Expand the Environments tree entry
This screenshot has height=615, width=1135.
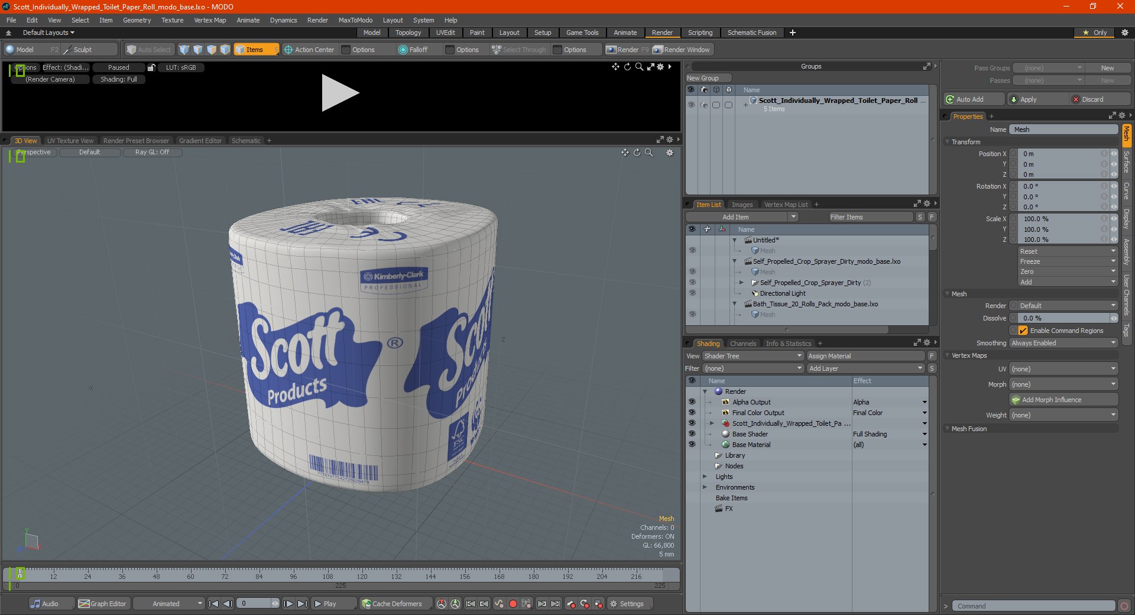click(x=705, y=487)
